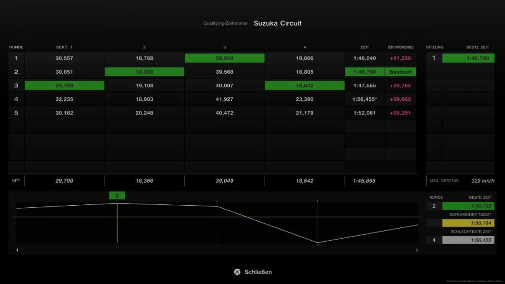Click the ZEITUNTERSCHIED column header
The width and height of the screenshot is (505, 284).
click(x=400, y=47)
